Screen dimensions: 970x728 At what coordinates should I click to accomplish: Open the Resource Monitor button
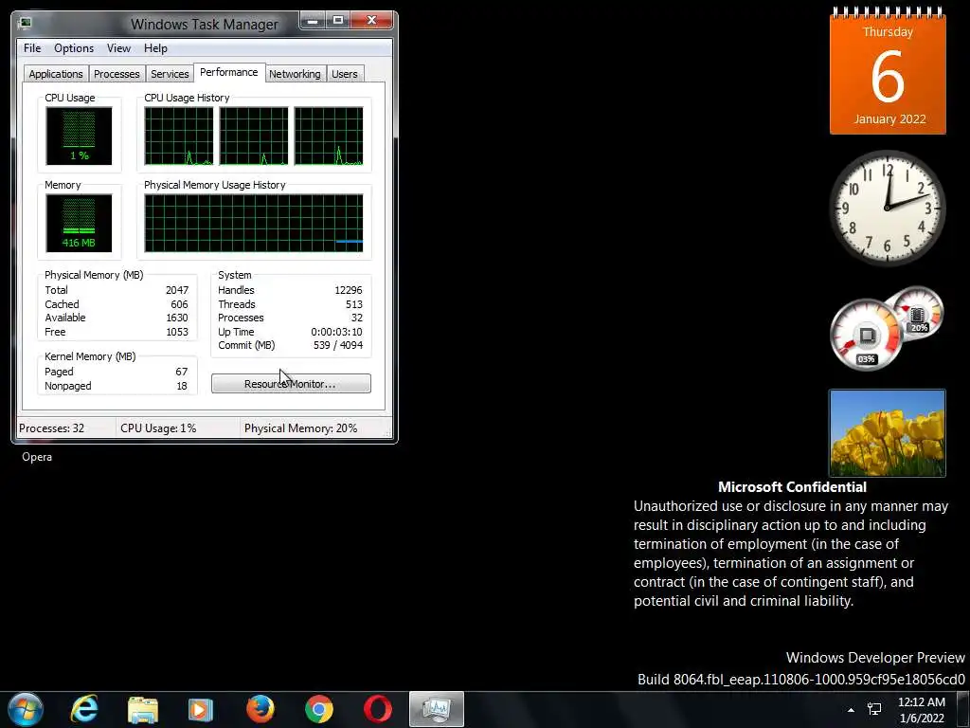tap(291, 384)
